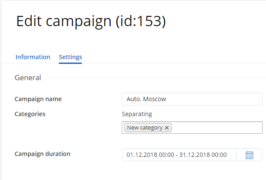This screenshot has height=180, width=266.
Task: Click the Categories label
Action: (30, 114)
